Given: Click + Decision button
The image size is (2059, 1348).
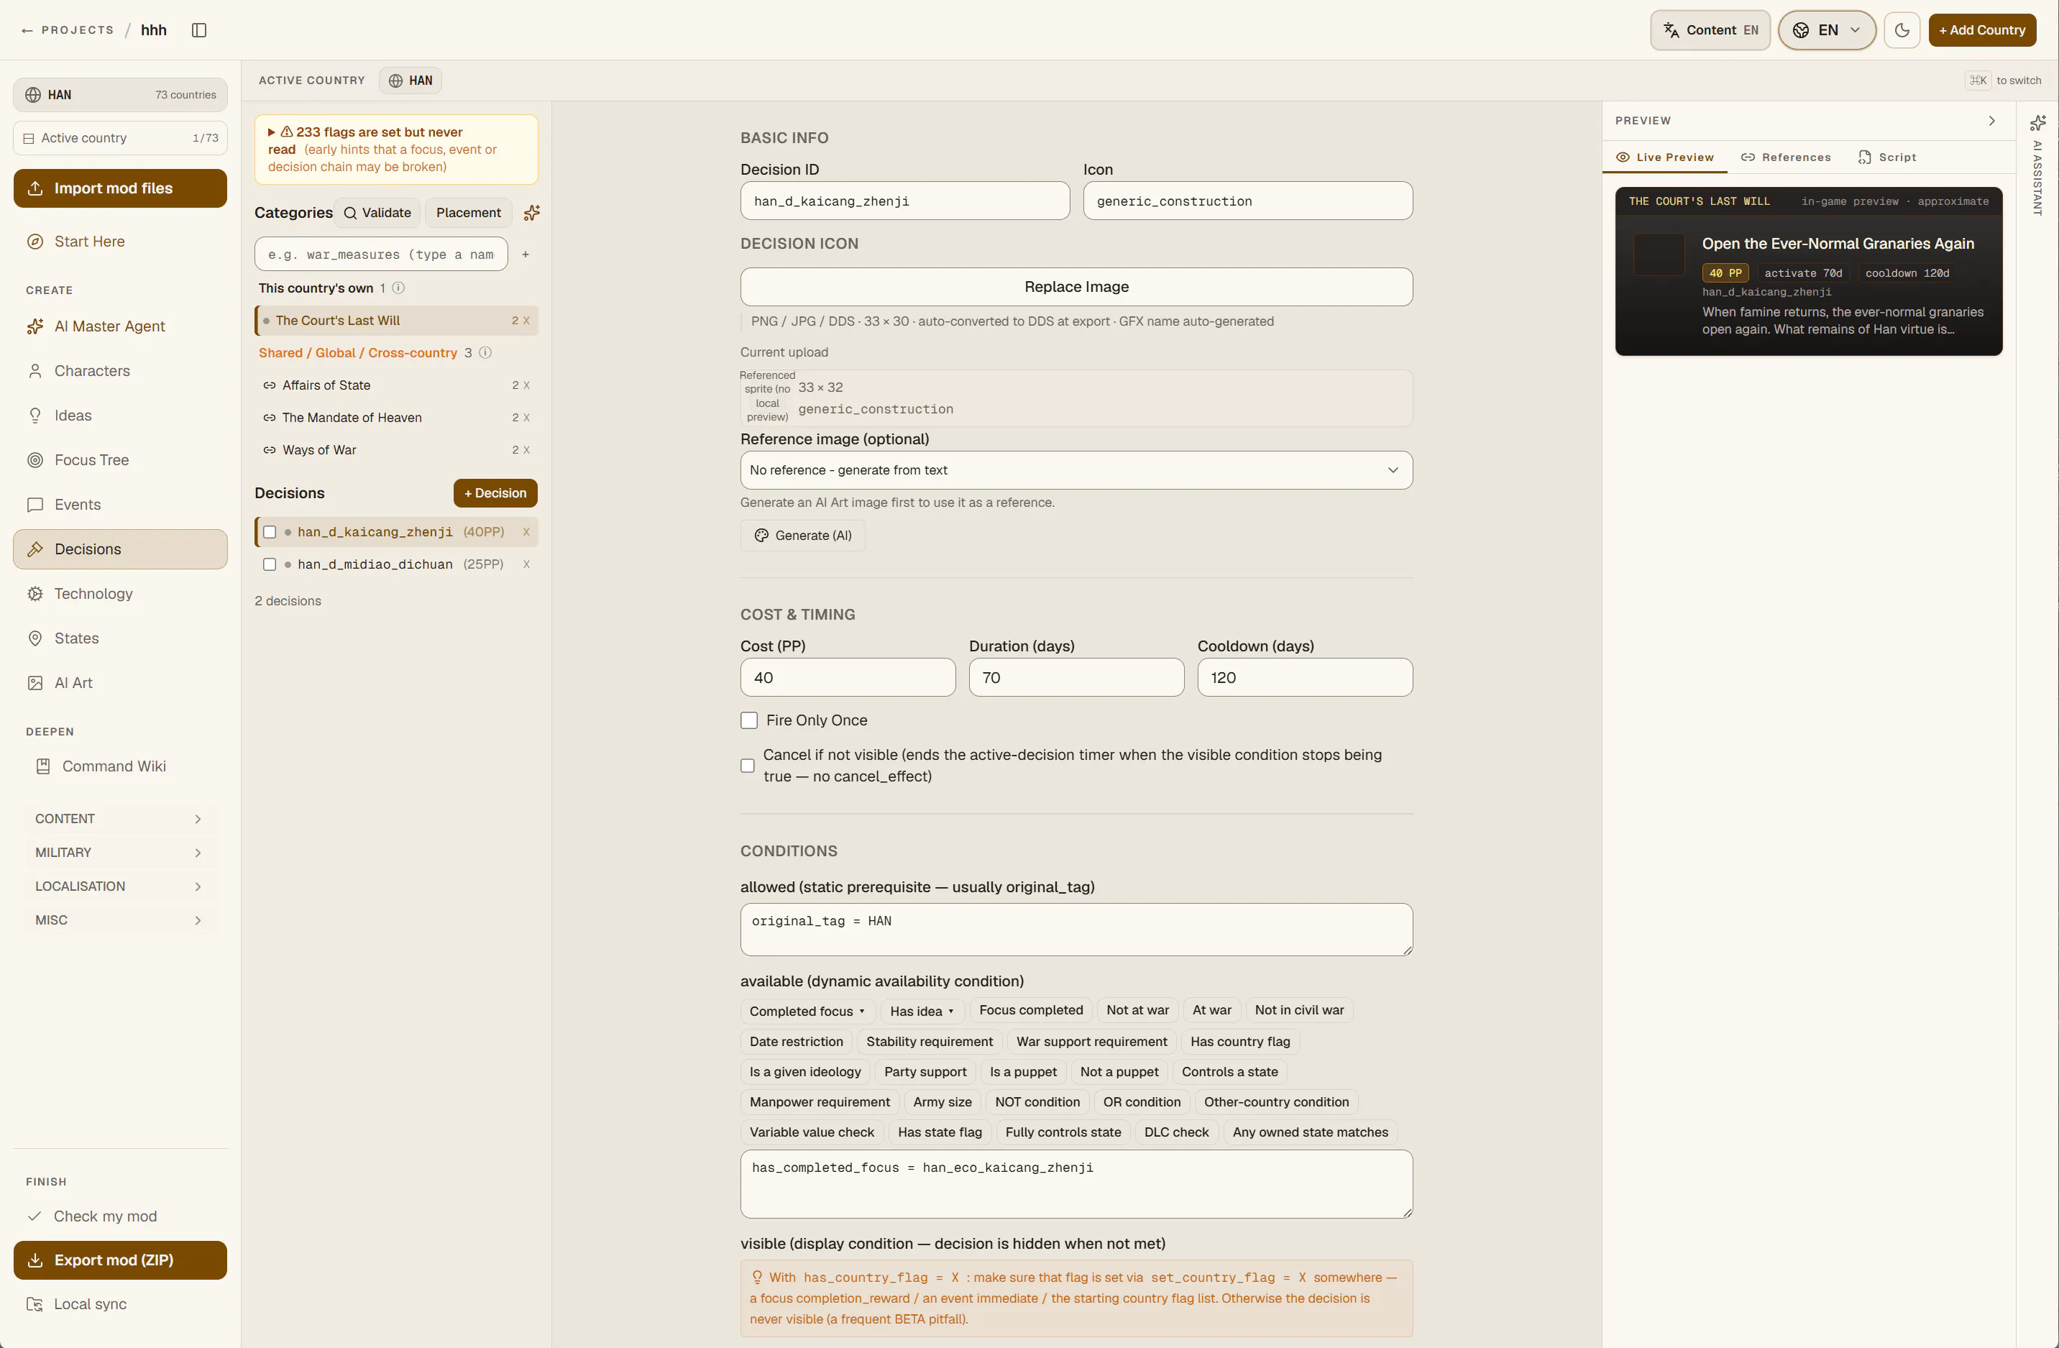Looking at the screenshot, I should [x=495, y=493].
